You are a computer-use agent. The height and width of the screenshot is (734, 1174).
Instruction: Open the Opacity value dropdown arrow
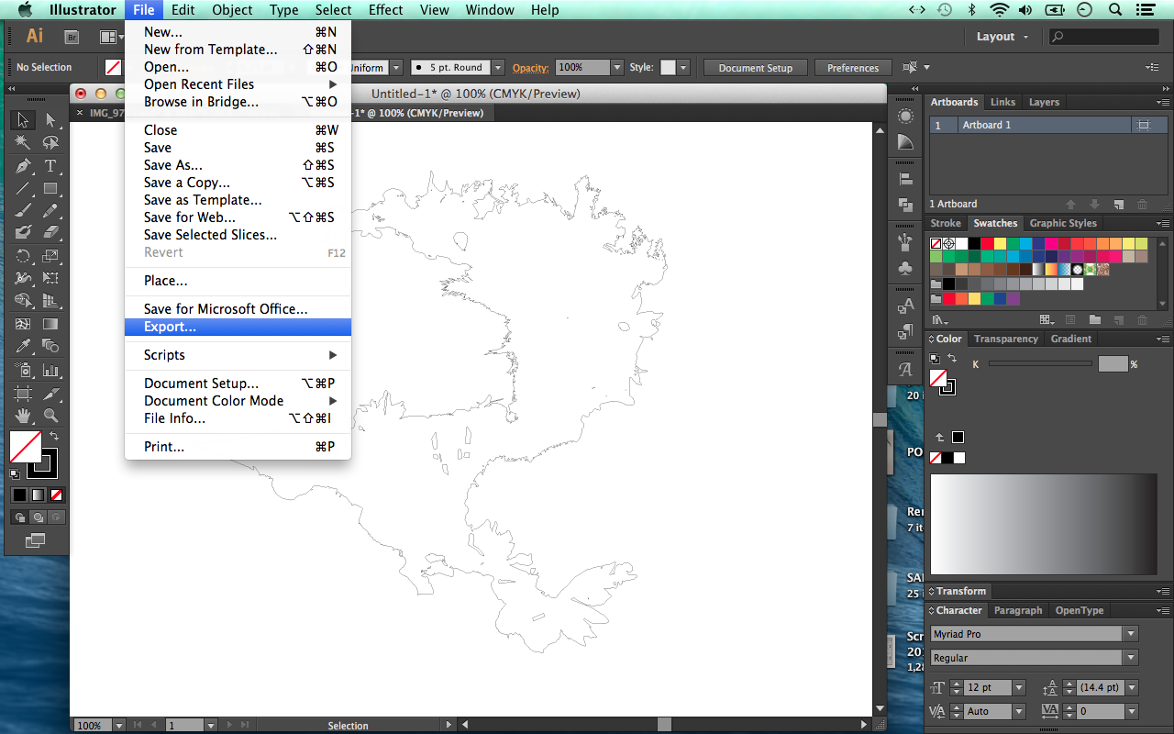click(x=617, y=68)
